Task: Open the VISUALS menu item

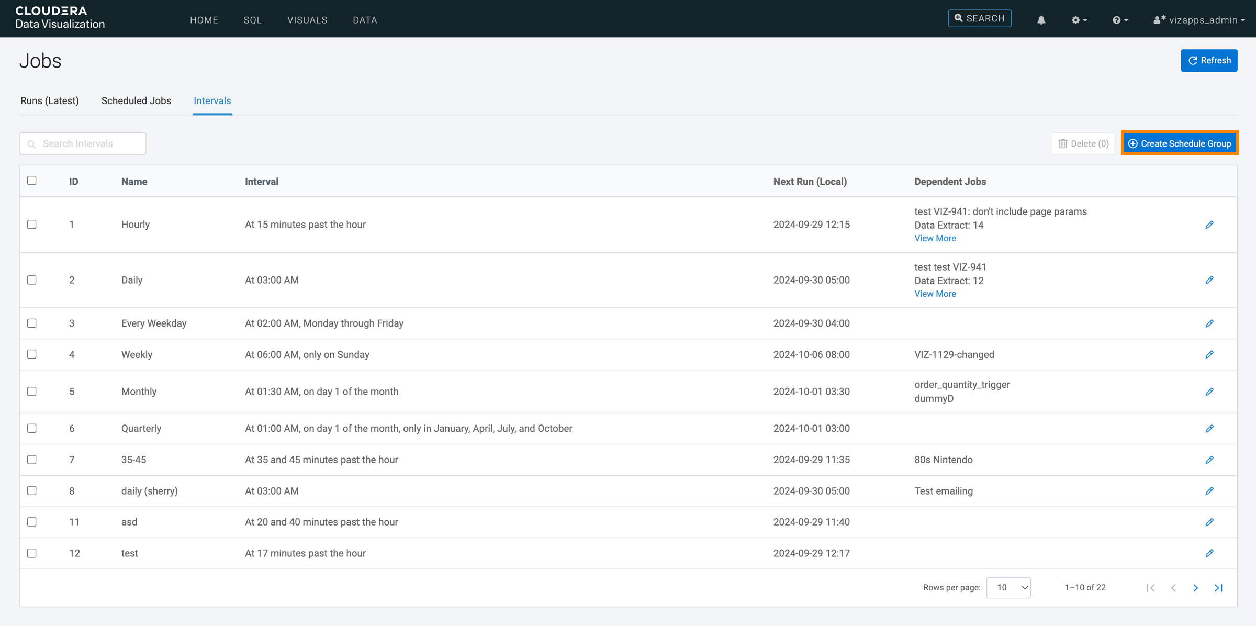Action: click(x=307, y=20)
